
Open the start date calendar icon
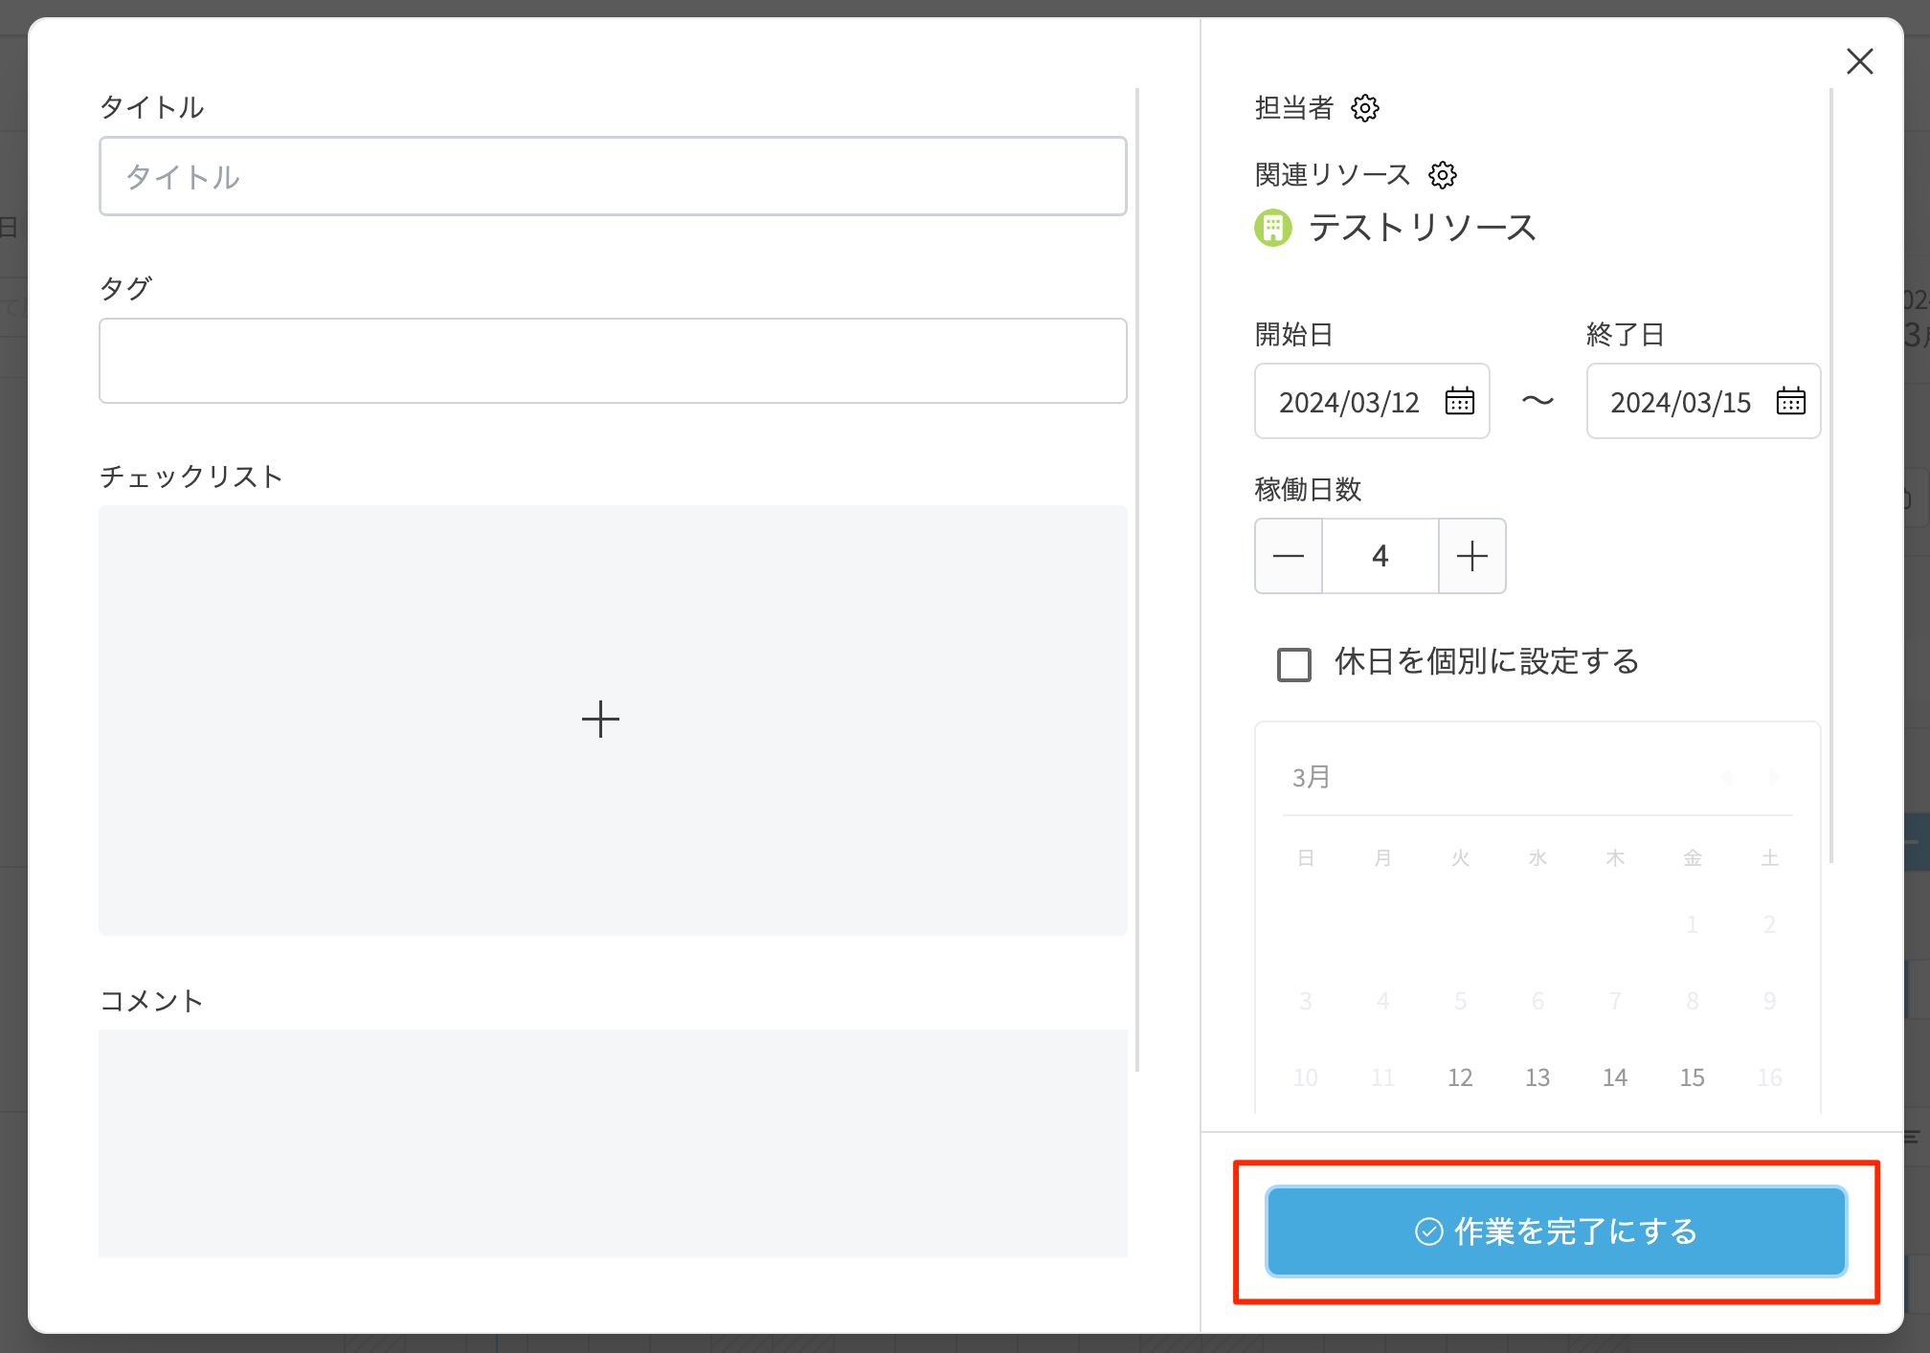[1459, 401]
